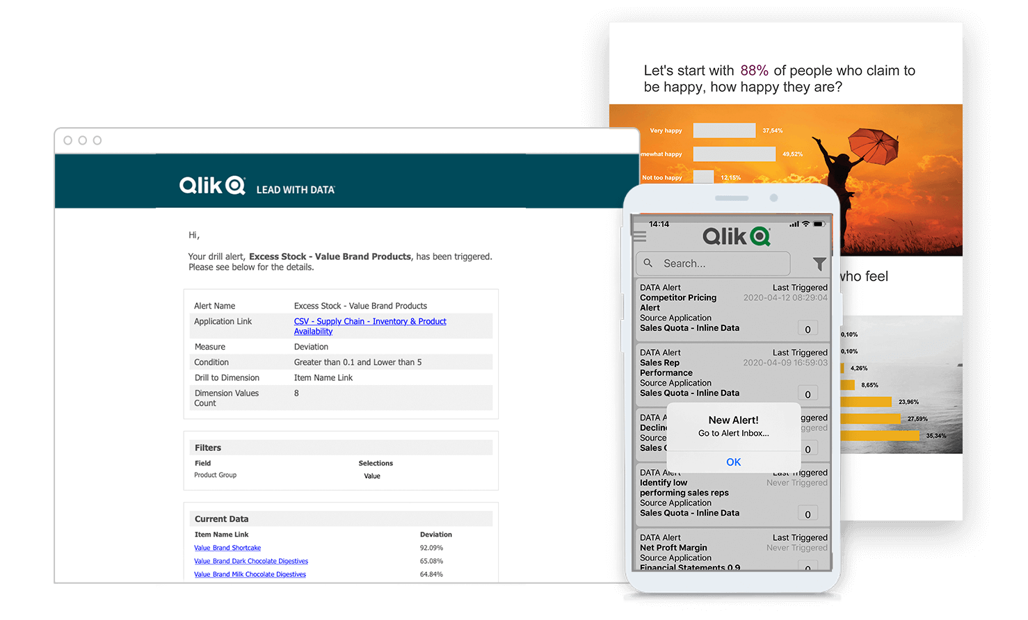Click the 'Value' filter selection
This screenshot has height=620, width=1028.
pyautogui.click(x=372, y=476)
